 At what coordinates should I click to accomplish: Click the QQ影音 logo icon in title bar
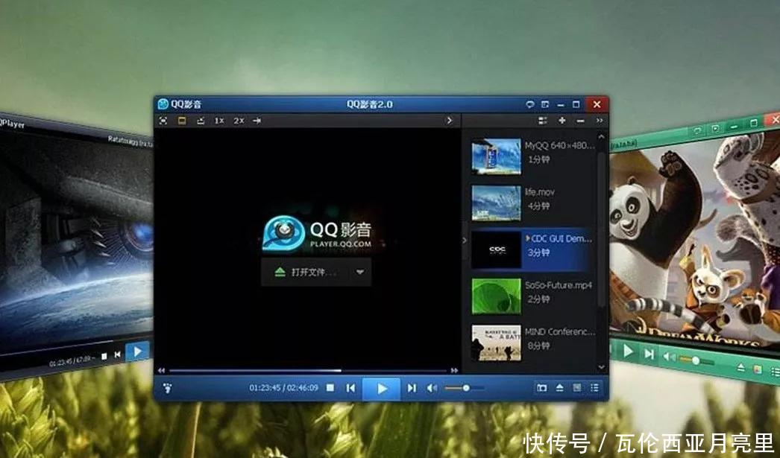(x=163, y=104)
